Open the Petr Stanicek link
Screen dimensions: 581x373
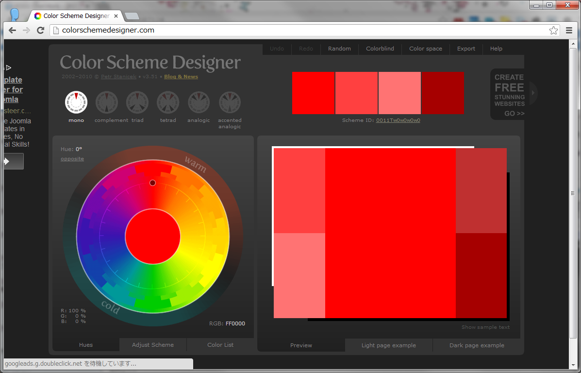pos(118,77)
